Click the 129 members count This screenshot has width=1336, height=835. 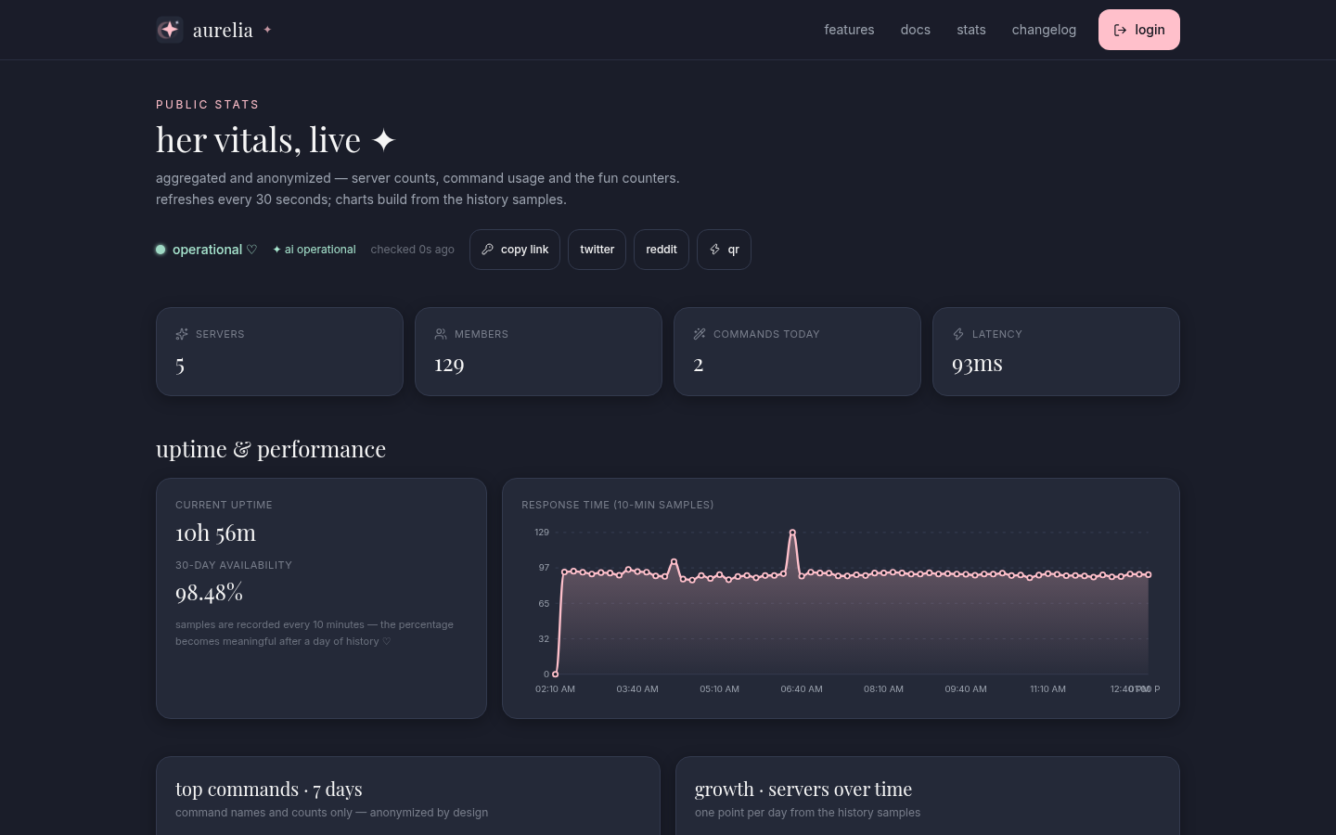coord(449,364)
